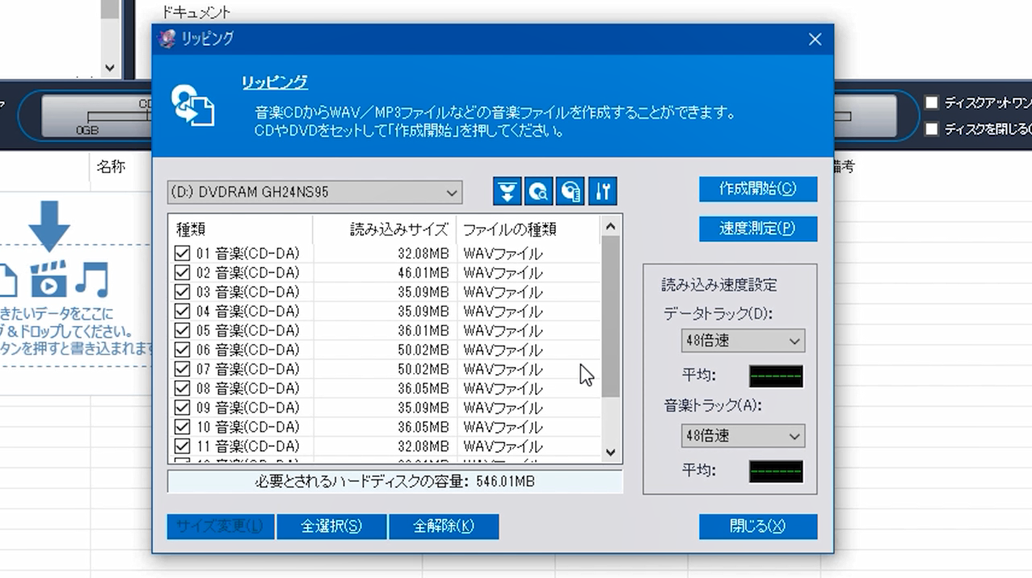
Task: Open the settings tools icon
Action: tap(601, 191)
